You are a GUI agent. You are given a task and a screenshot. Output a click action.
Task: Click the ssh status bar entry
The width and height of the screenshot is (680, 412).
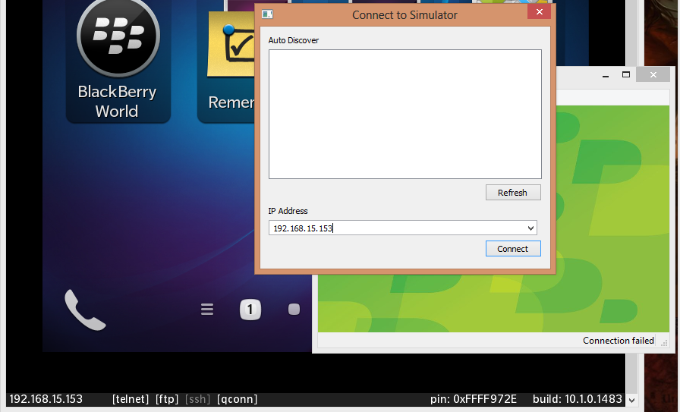coord(198,399)
